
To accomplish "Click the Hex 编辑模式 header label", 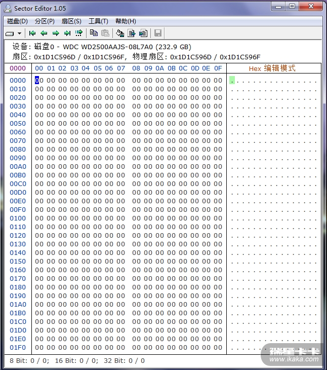I will click(x=272, y=68).
